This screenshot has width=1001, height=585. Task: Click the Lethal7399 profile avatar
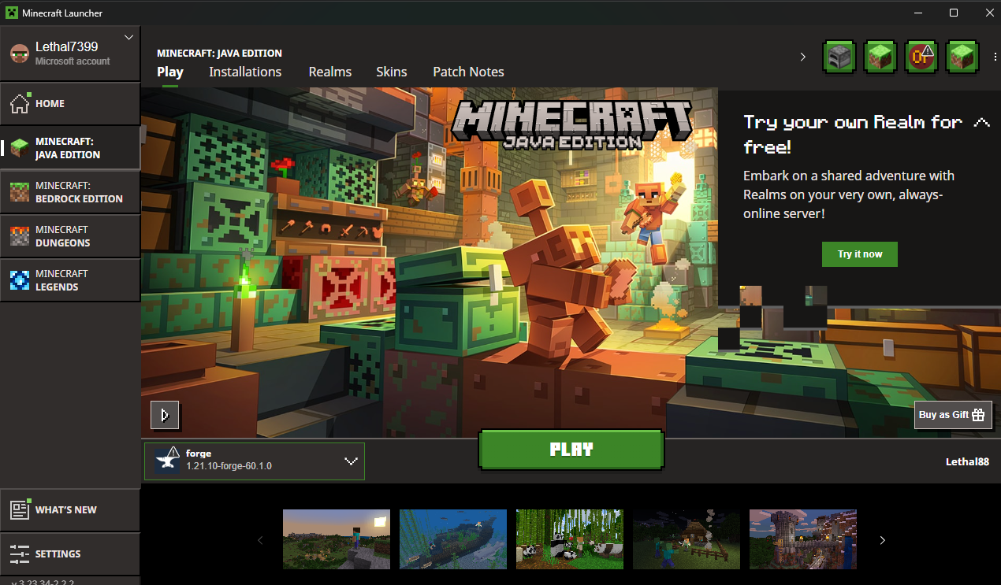19,54
